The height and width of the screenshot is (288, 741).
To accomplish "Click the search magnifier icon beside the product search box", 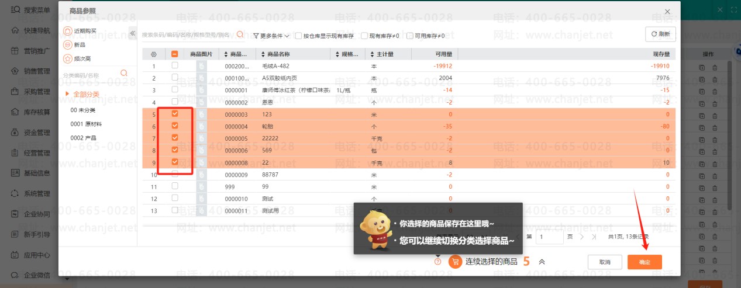I will click(x=240, y=34).
